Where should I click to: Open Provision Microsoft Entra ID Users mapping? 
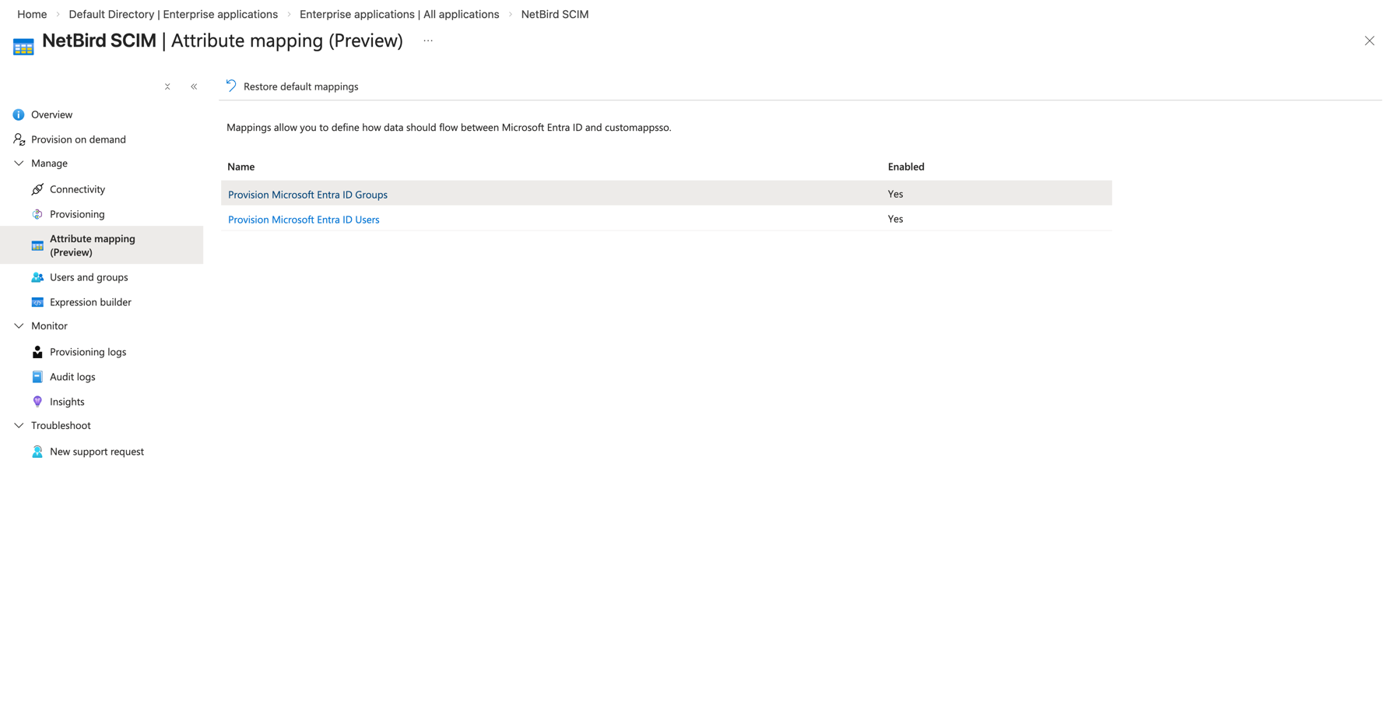[304, 220]
